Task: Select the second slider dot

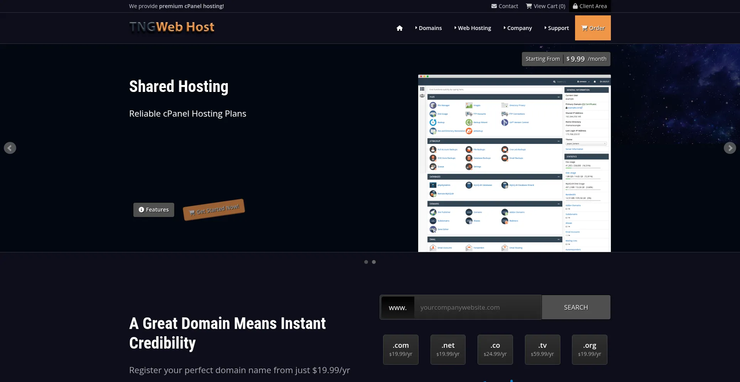Action: [374, 262]
